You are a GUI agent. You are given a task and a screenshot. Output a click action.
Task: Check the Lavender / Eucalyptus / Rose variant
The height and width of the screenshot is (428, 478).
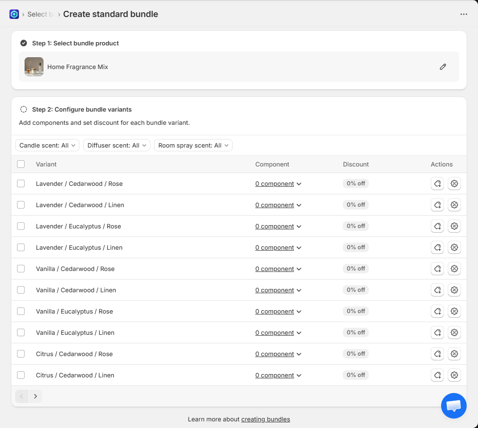21,226
